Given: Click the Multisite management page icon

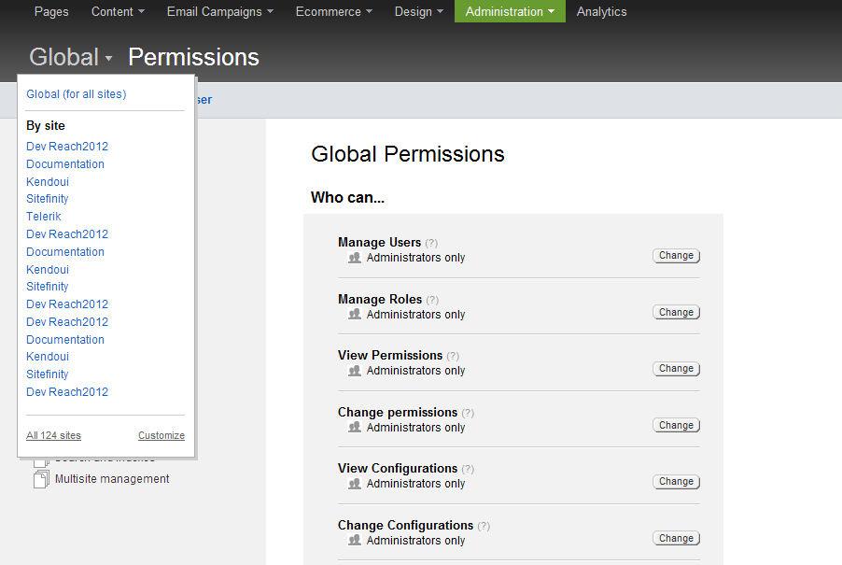Looking at the screenshot, I should click(41, 480).
